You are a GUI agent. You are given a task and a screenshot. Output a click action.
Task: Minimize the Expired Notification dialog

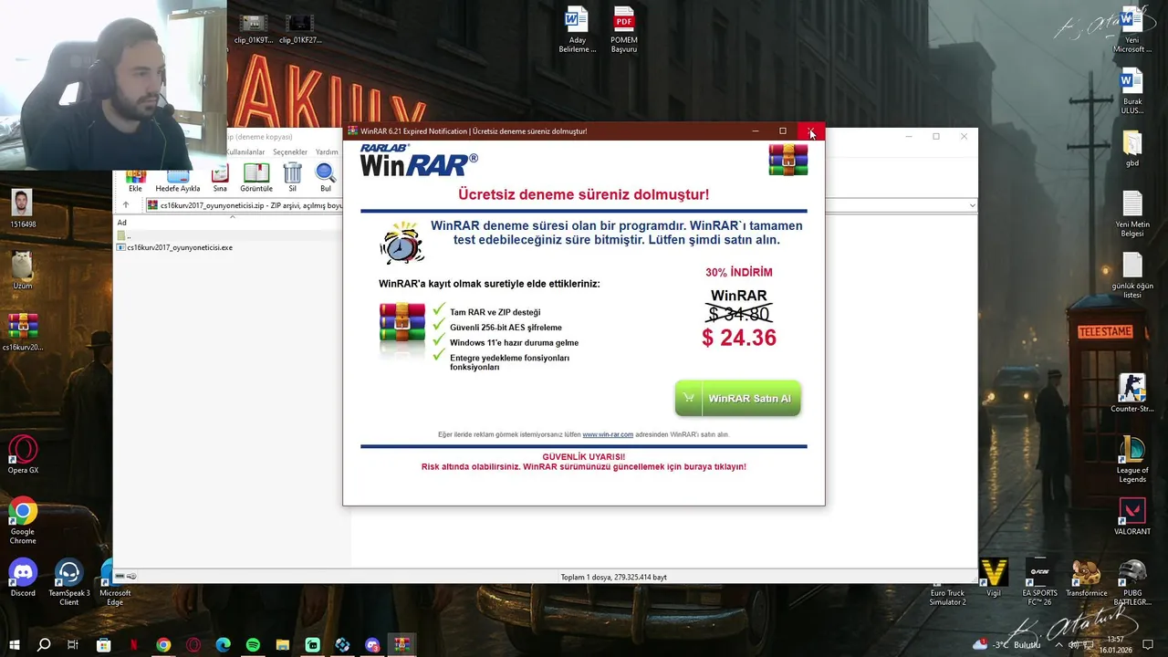tap(755, 131)
